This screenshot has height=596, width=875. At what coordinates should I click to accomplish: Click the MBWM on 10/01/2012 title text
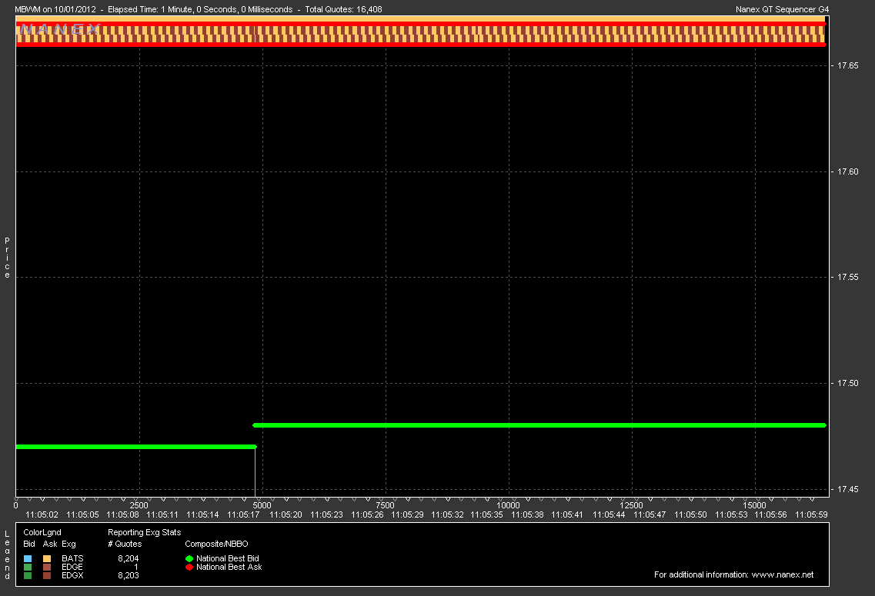[55, 9]
